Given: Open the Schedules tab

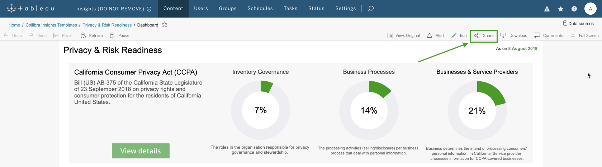Looking at the screenshot, I should tap(260, 9).
